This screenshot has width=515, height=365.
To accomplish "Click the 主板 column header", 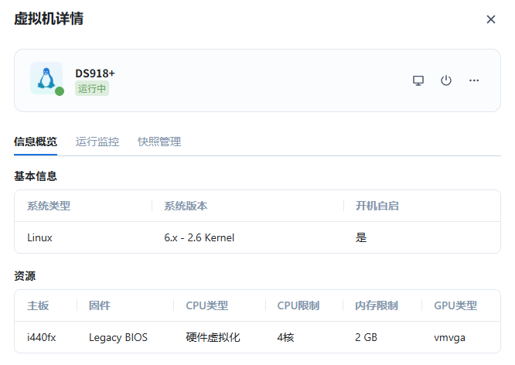I will 38,305.
